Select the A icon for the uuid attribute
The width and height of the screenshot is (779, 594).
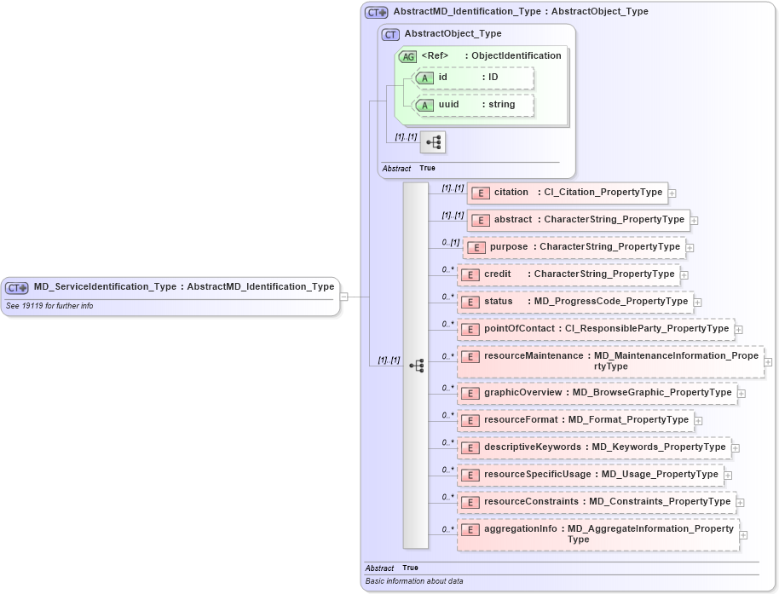(424, 105)
